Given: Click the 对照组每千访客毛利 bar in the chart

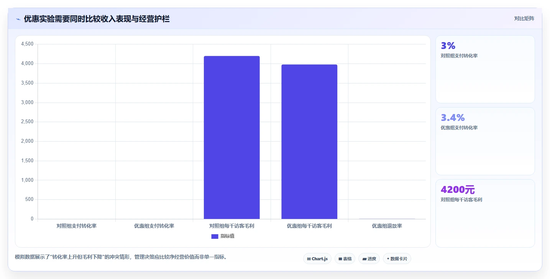Looking at the screenshot, I should pos(232,137).
